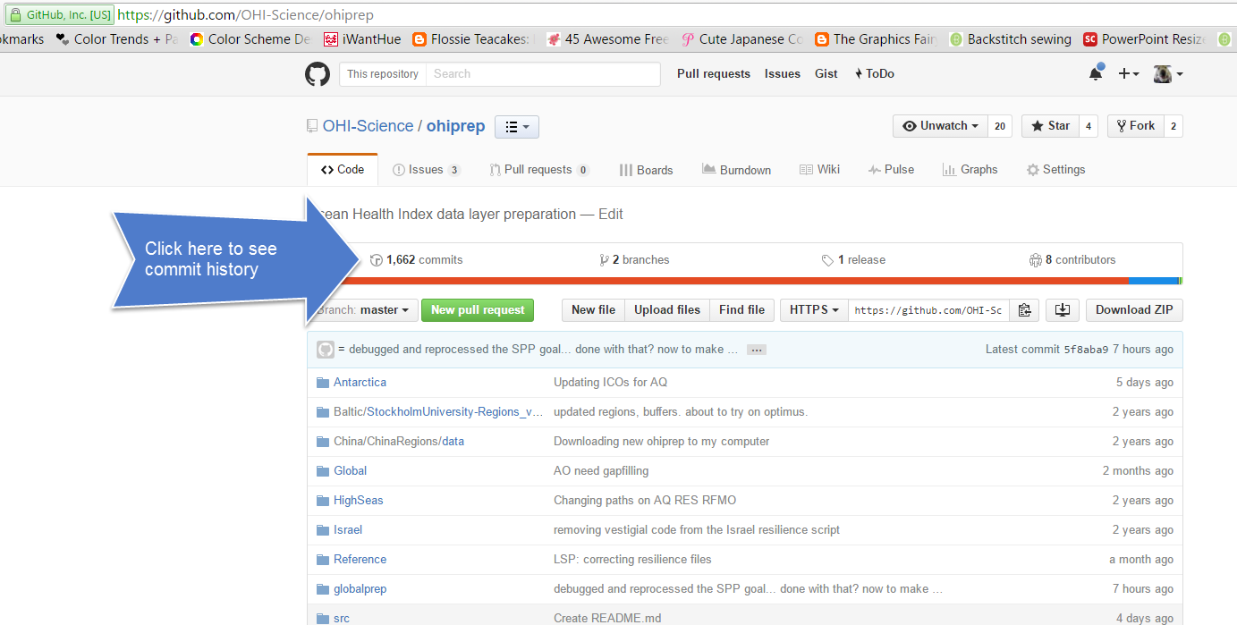Open Gist in top navigation
The height and width of the screenshot is (625, 1237).
(826, 74)
